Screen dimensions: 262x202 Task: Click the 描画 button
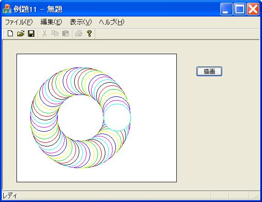[x=209, y=71]
